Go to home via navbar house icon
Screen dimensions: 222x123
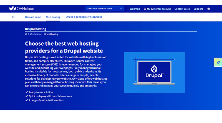[x=13, y=17]
